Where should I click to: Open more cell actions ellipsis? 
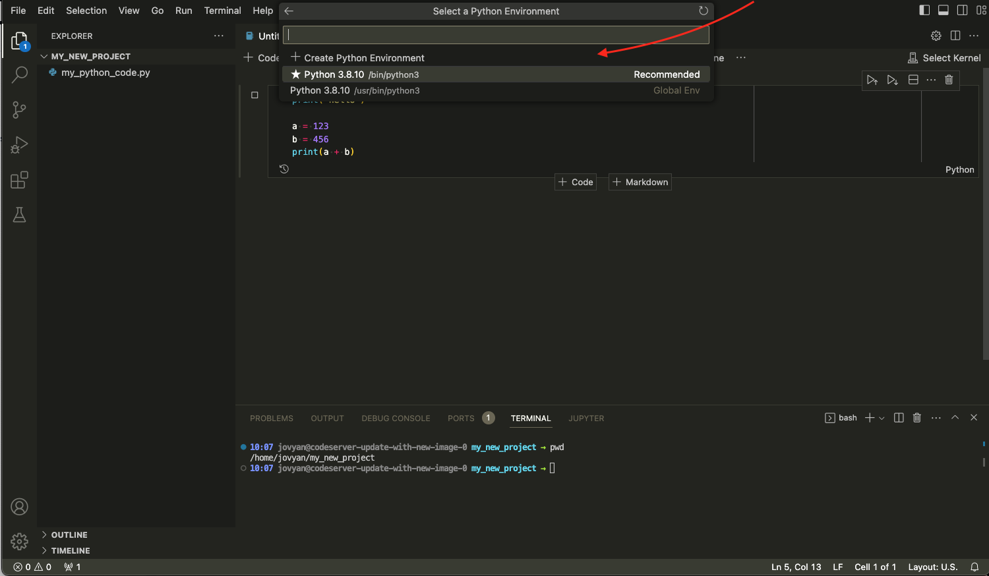pos(931,80)
